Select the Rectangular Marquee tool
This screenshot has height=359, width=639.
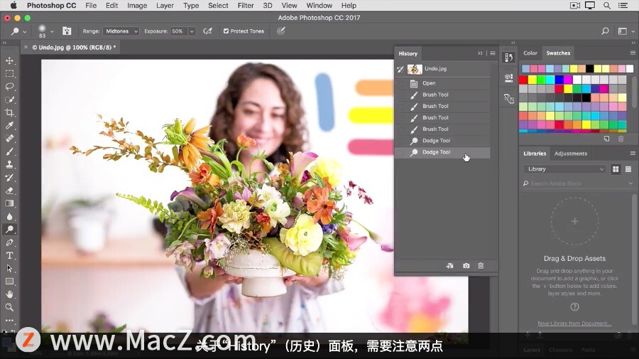(9, 73)
